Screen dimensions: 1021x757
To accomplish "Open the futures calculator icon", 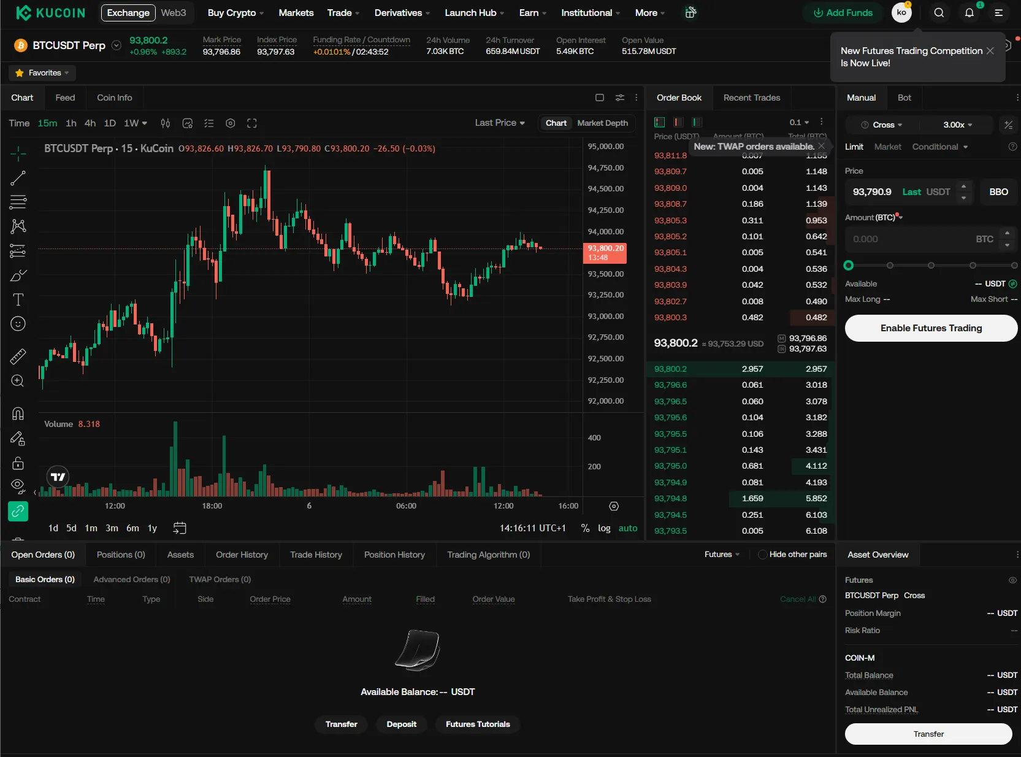I will (x=1008, y=125).
